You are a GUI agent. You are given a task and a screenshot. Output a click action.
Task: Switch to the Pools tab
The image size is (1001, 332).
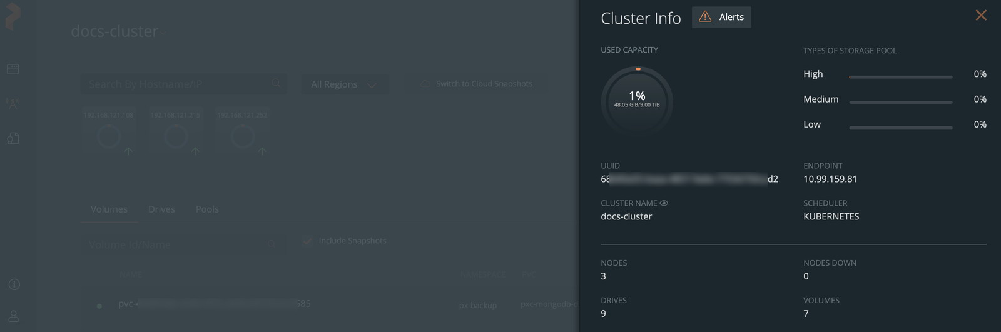pos(207,209)
